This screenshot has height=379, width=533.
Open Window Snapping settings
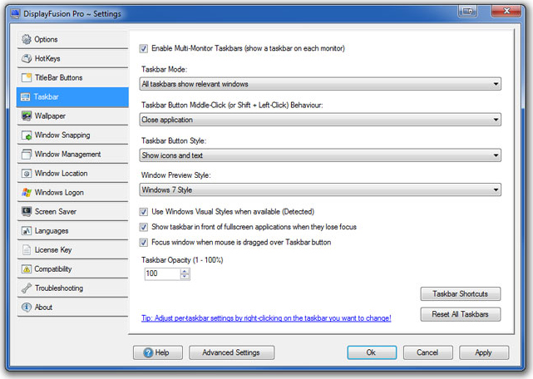point(72,135)
